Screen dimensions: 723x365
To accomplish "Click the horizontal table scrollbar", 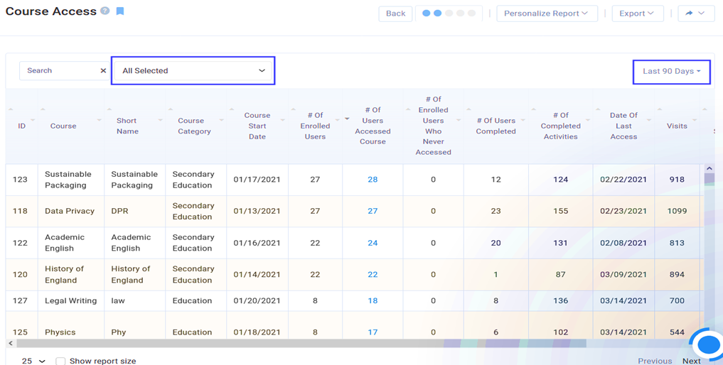I will [301, 343].
